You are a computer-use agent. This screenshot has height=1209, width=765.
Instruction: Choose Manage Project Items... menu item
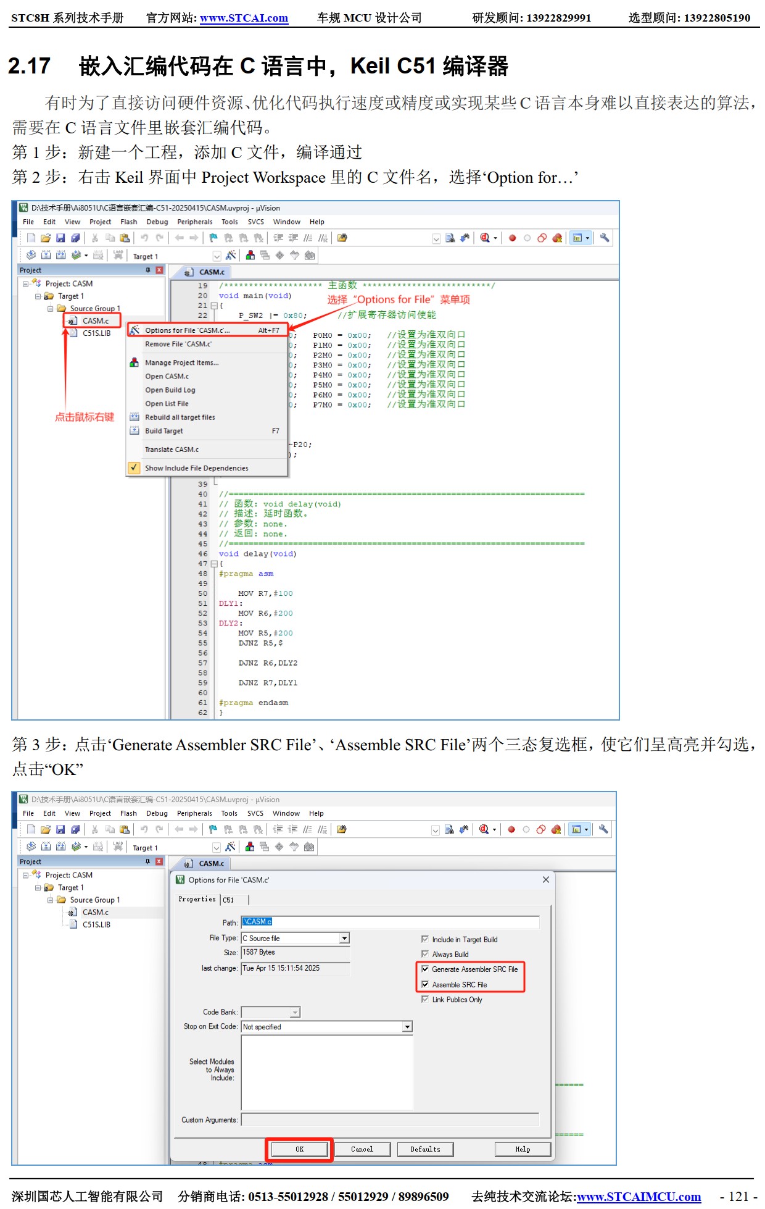point(207,362)
